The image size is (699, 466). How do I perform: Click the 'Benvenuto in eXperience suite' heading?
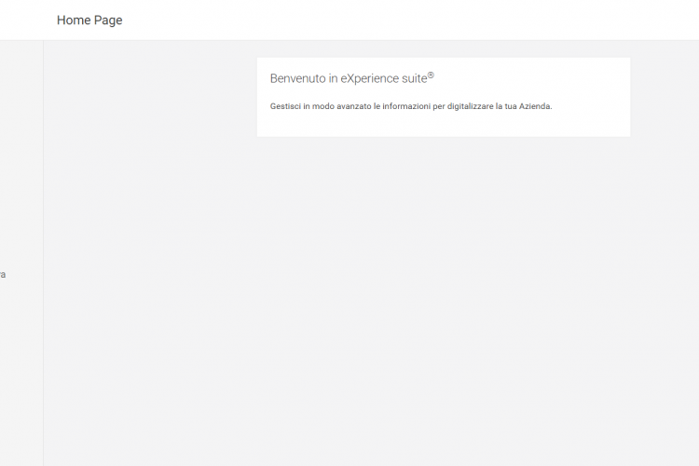tap(352, 78)
